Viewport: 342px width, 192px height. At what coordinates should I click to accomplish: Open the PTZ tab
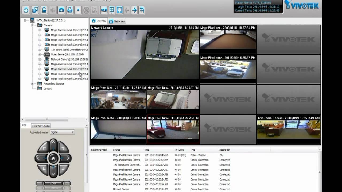(24, 126)
